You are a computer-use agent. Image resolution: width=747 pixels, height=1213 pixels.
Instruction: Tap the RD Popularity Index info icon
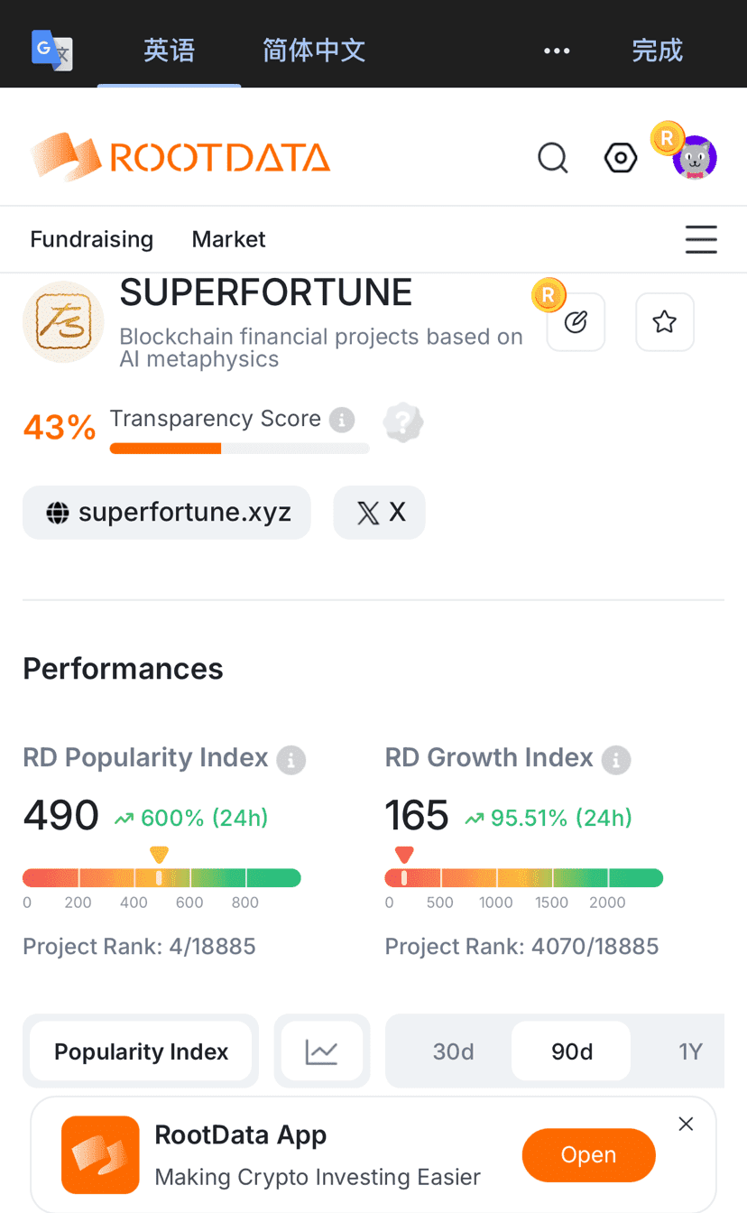(x=290, y=760)
